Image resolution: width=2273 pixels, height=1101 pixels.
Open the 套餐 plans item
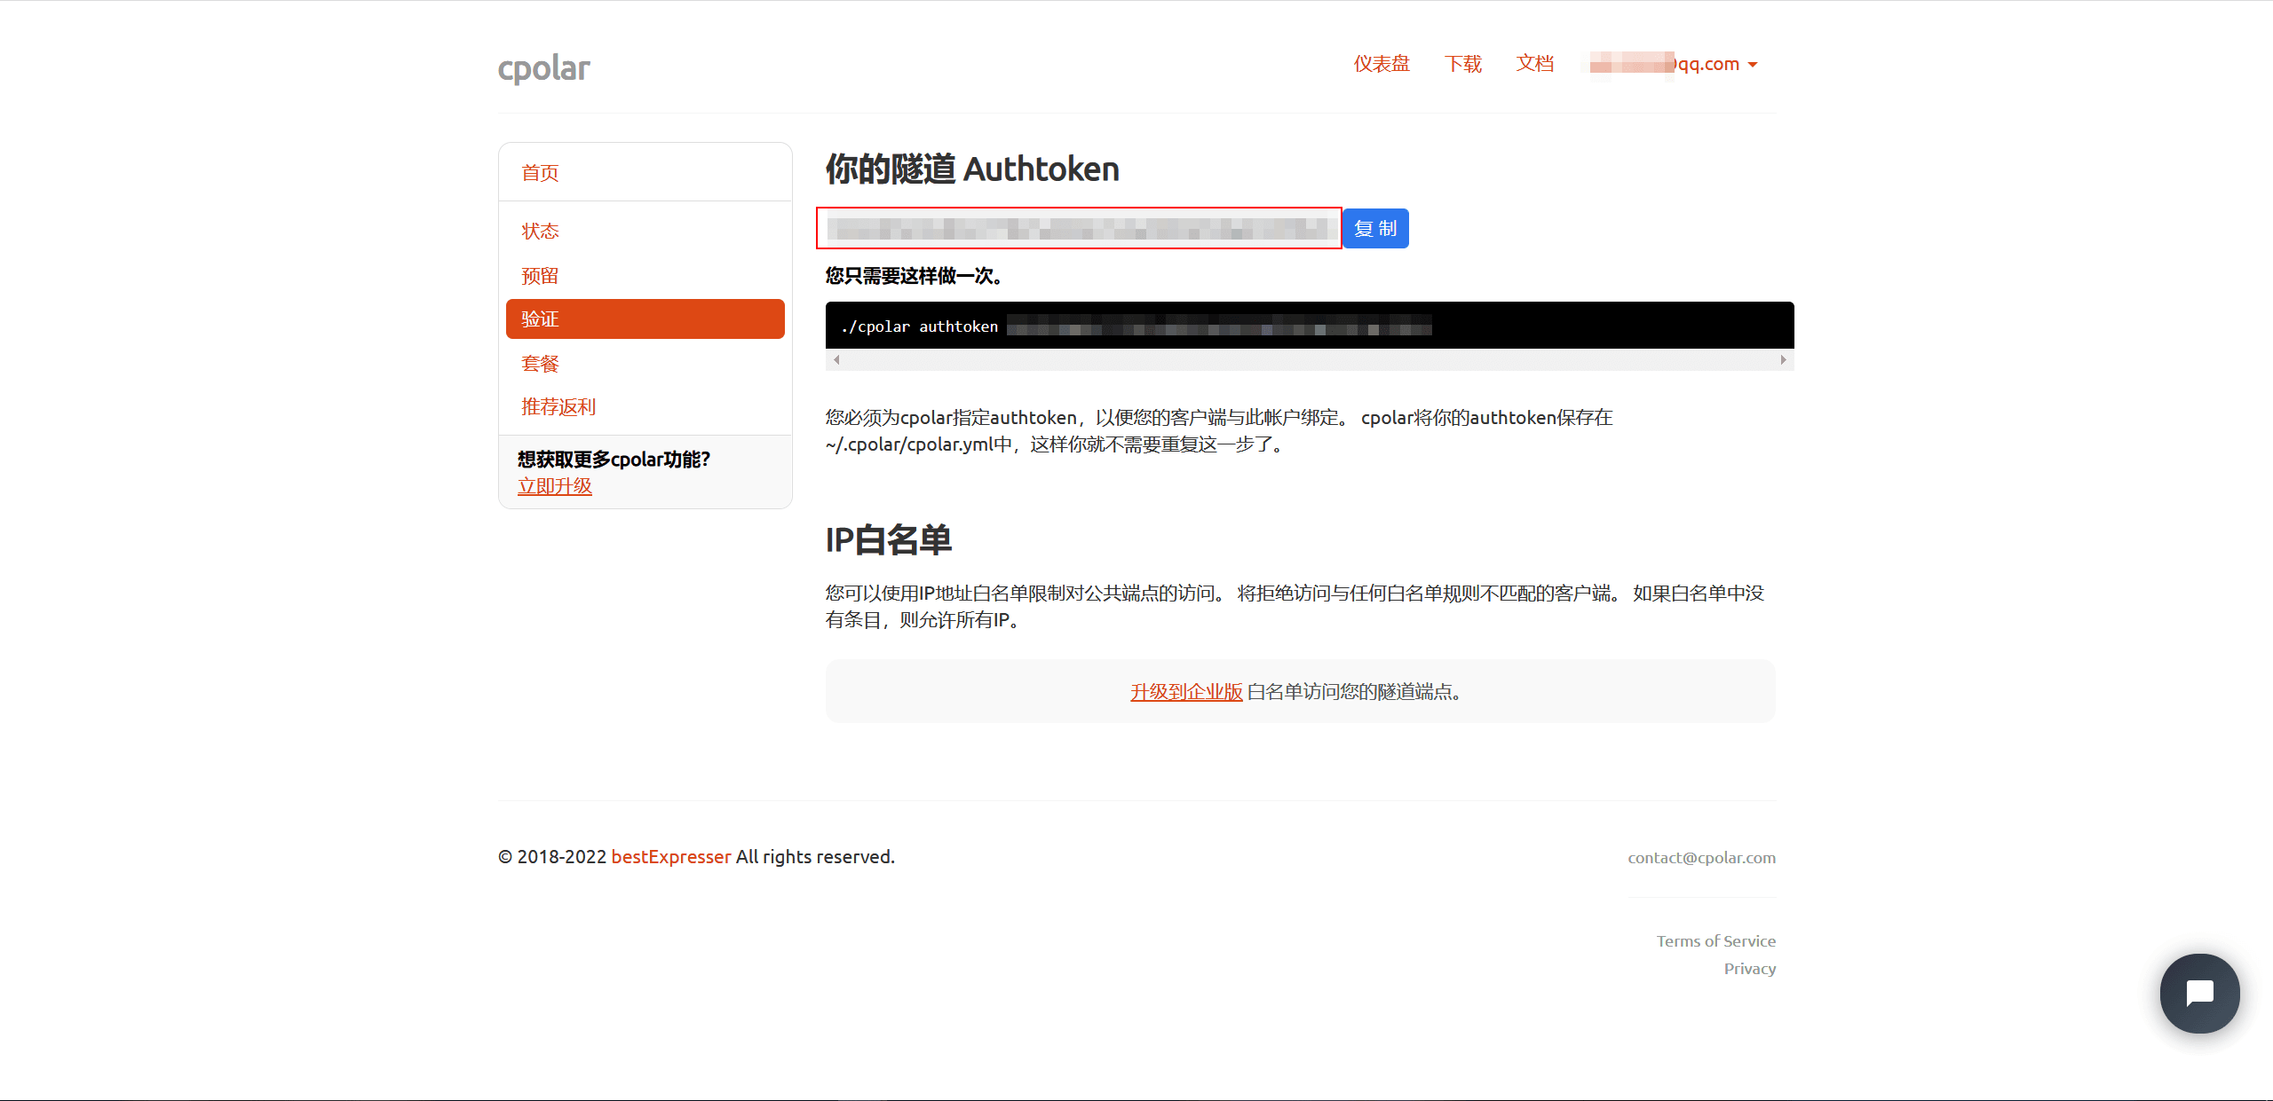click(540, 364)
